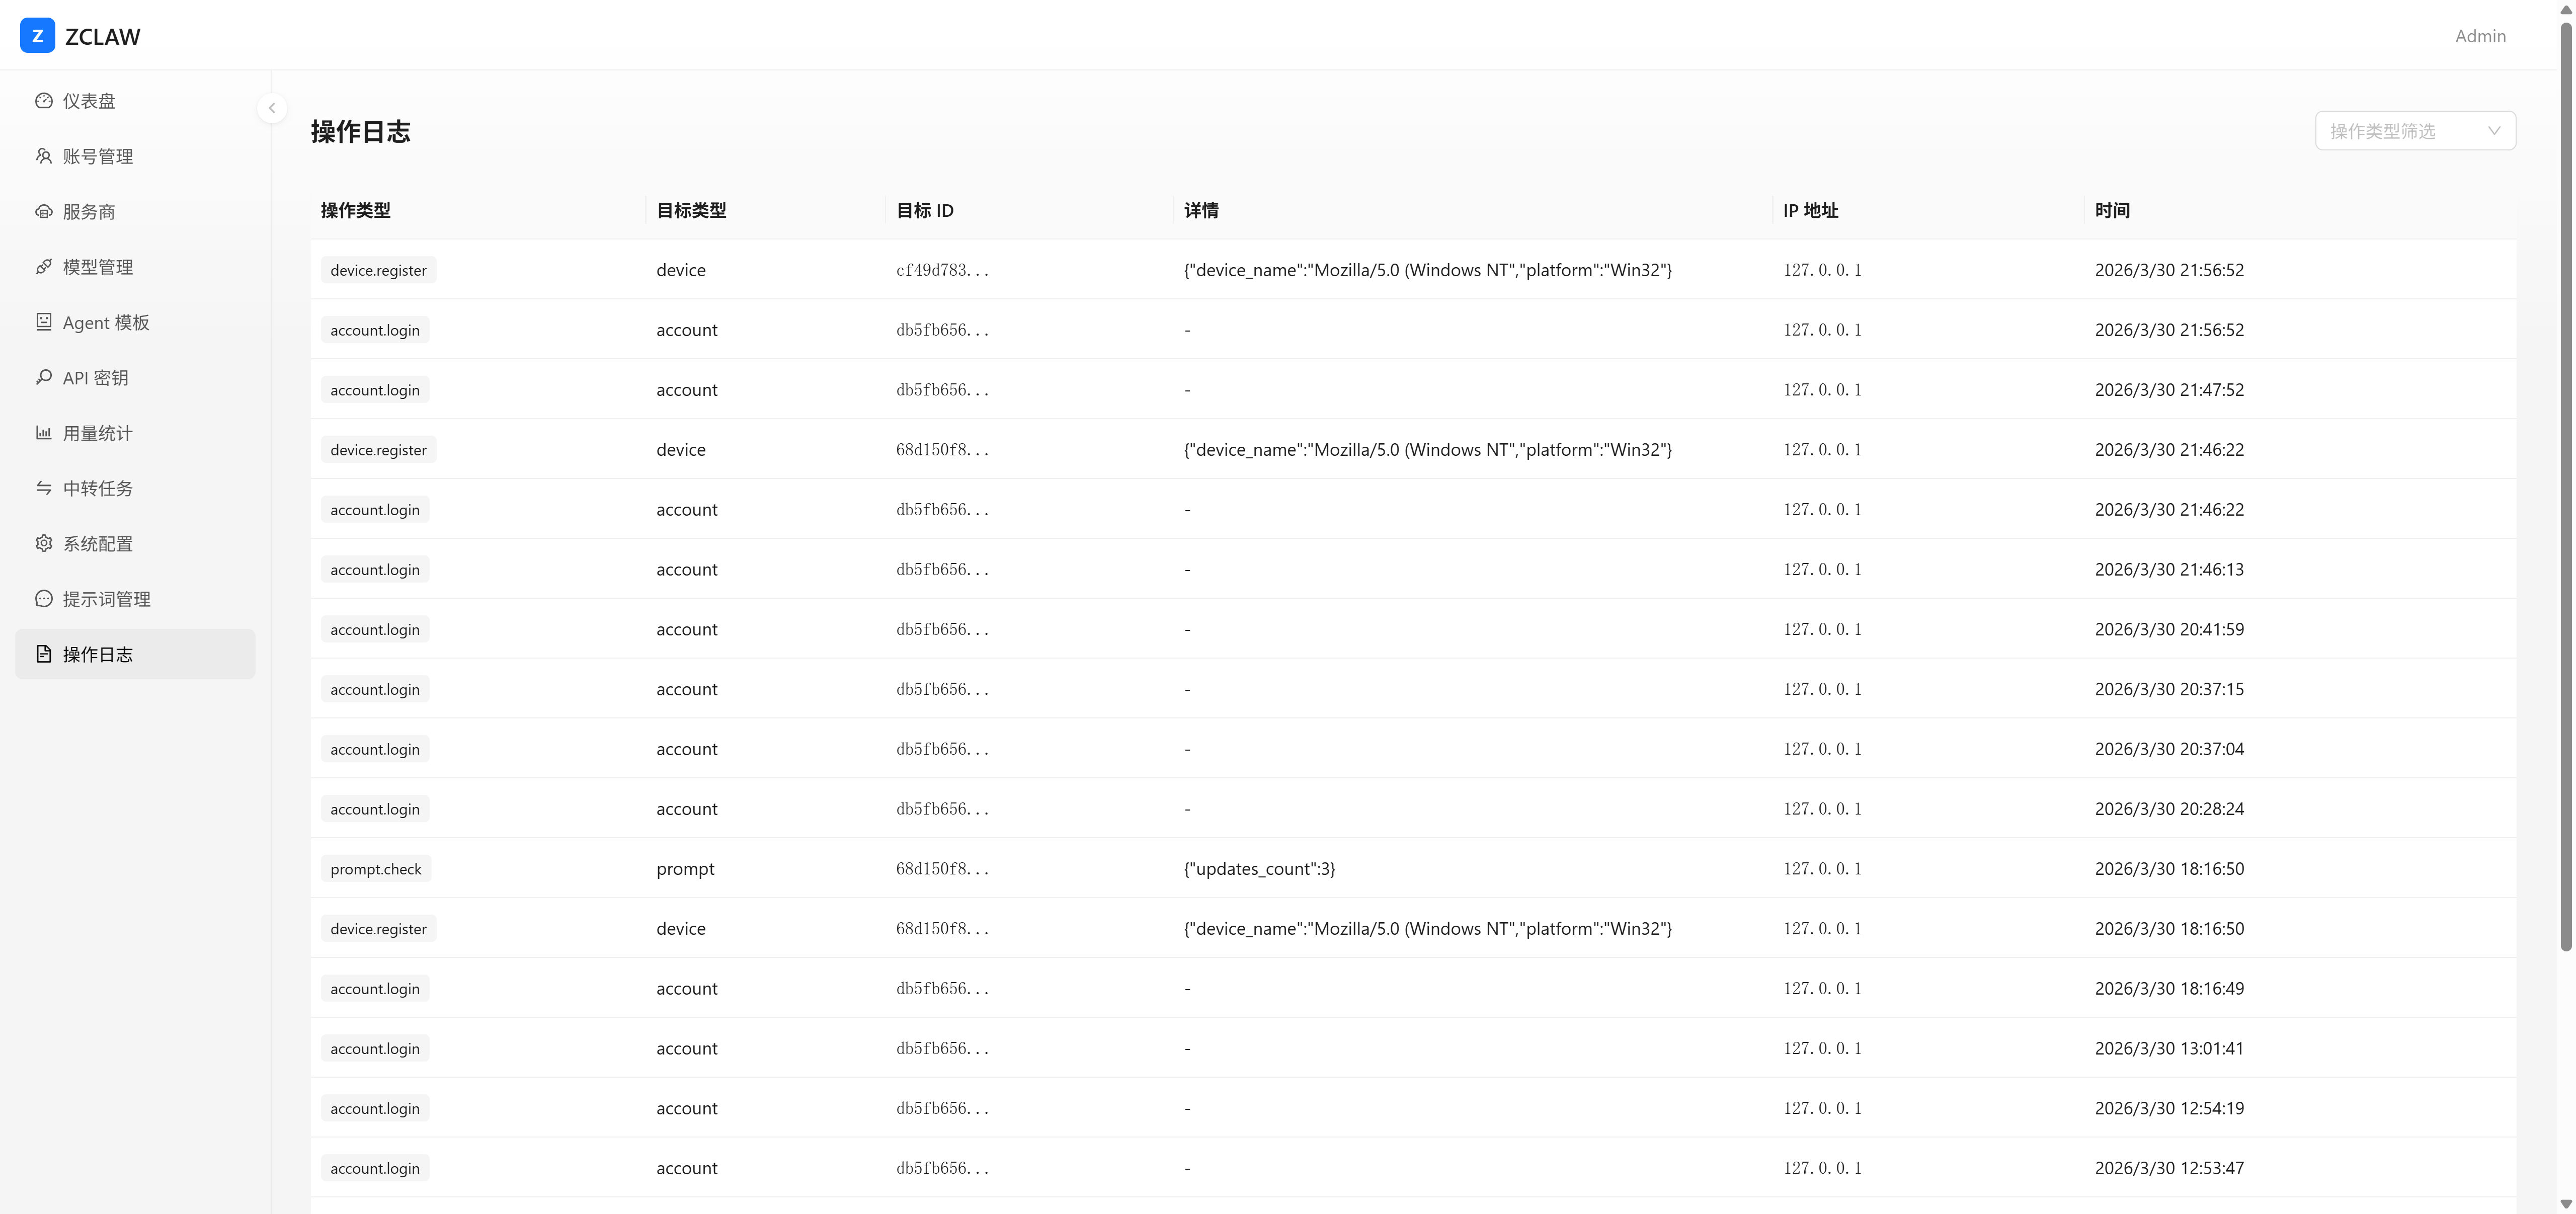
Task: Click the service provider cloud icon
Action: [43, 211]
